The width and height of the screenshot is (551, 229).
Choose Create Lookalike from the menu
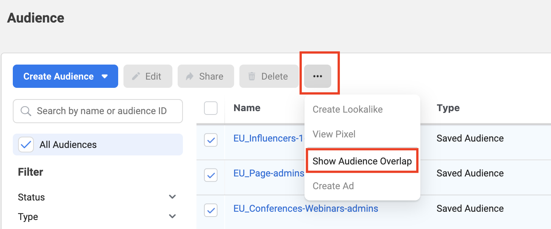[x=347, y=109]
